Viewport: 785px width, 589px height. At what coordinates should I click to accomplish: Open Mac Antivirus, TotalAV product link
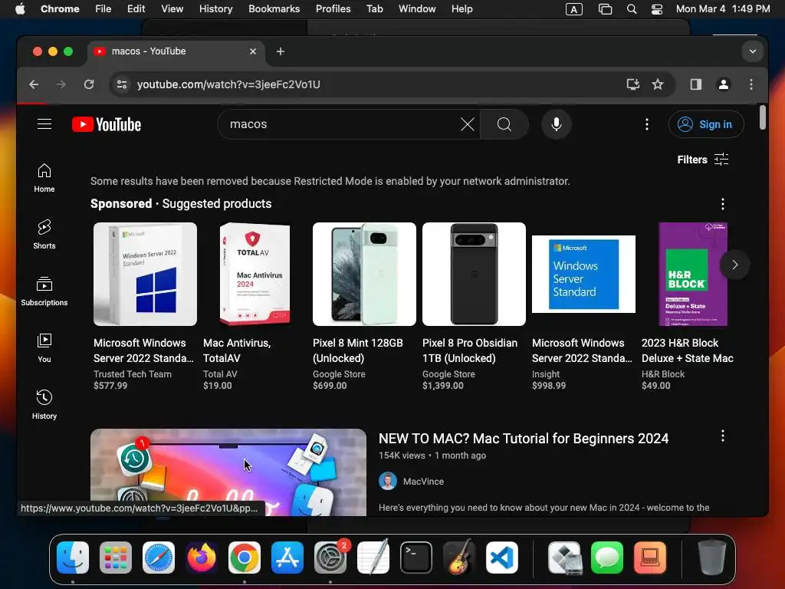click(237, 350)
